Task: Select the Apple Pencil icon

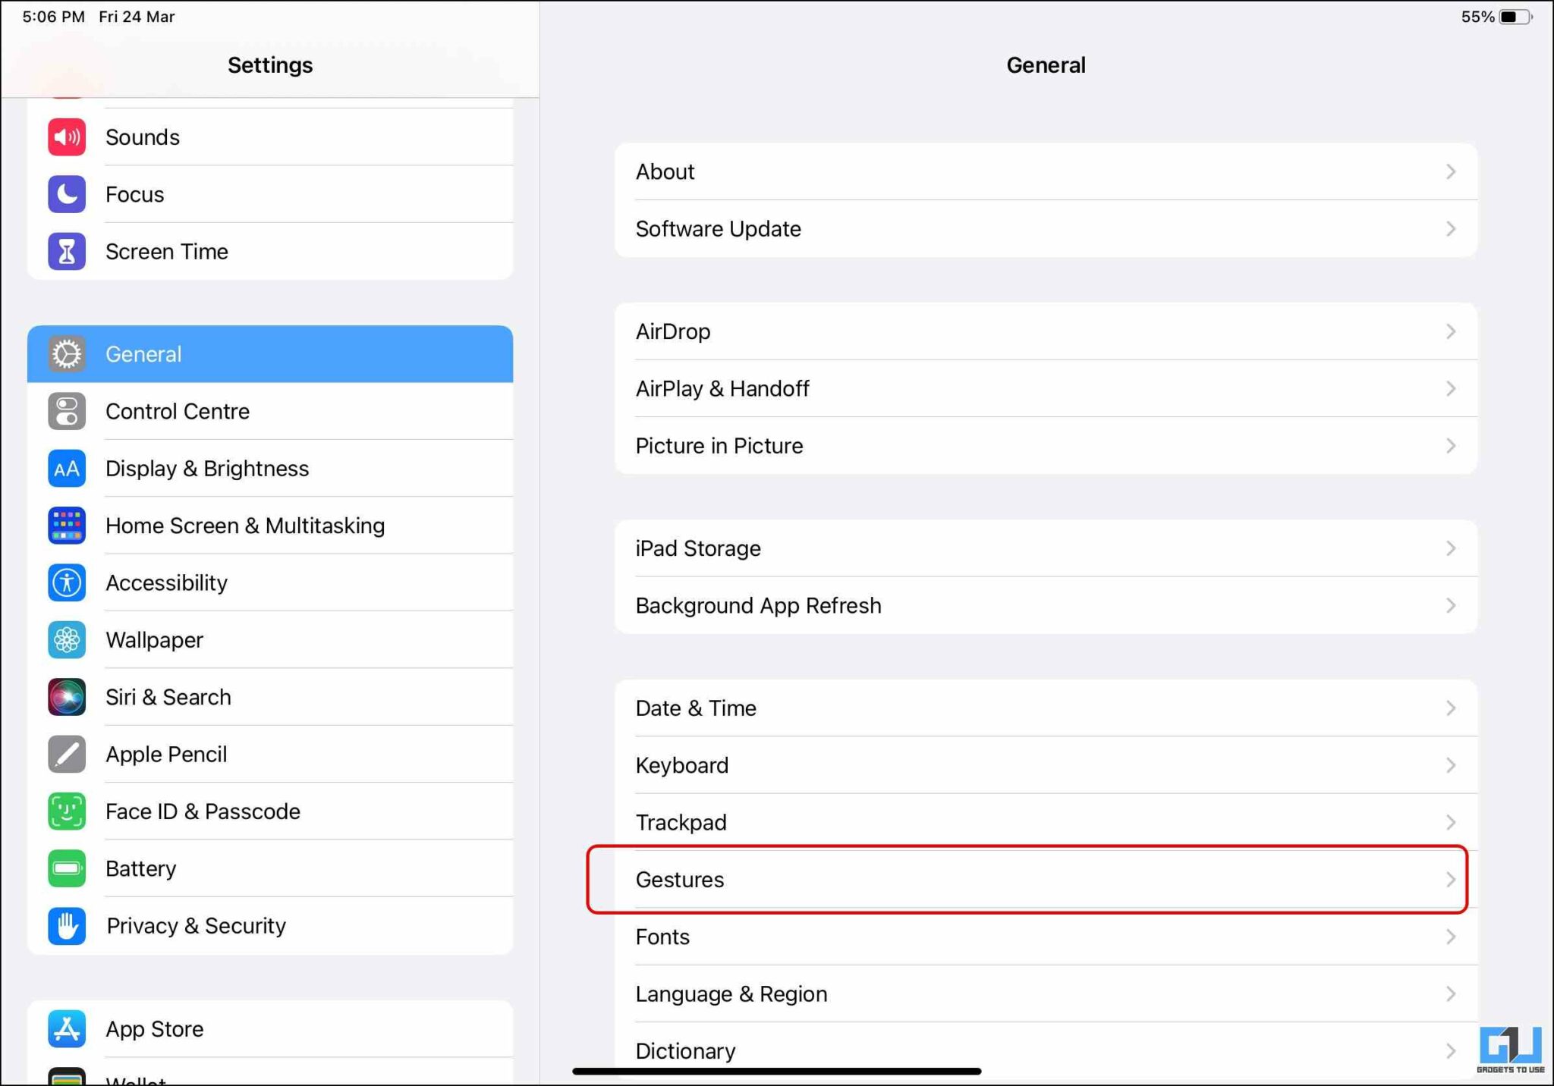Action: (66, 754)
